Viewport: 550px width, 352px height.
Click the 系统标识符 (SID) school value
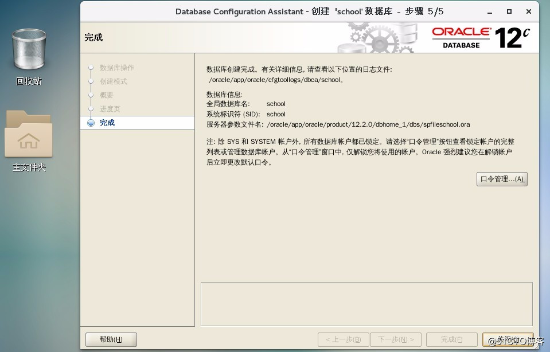click(x=276, y=114)
